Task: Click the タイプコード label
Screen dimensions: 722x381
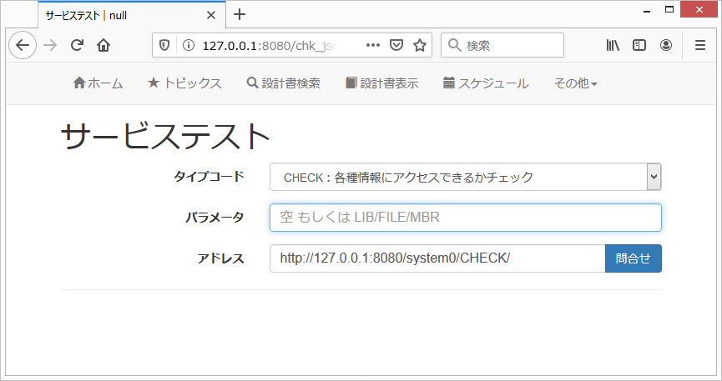Action: point(209,176)
